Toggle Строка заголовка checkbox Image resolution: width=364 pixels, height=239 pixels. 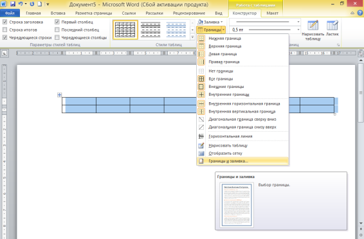tap(5, 22)
